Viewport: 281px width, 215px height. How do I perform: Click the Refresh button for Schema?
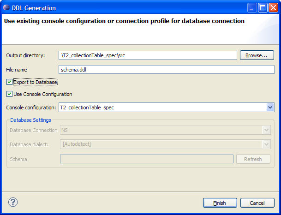click(x=253, y=159)
